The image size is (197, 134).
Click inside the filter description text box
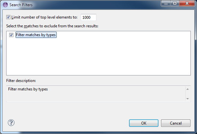point(96,94)
